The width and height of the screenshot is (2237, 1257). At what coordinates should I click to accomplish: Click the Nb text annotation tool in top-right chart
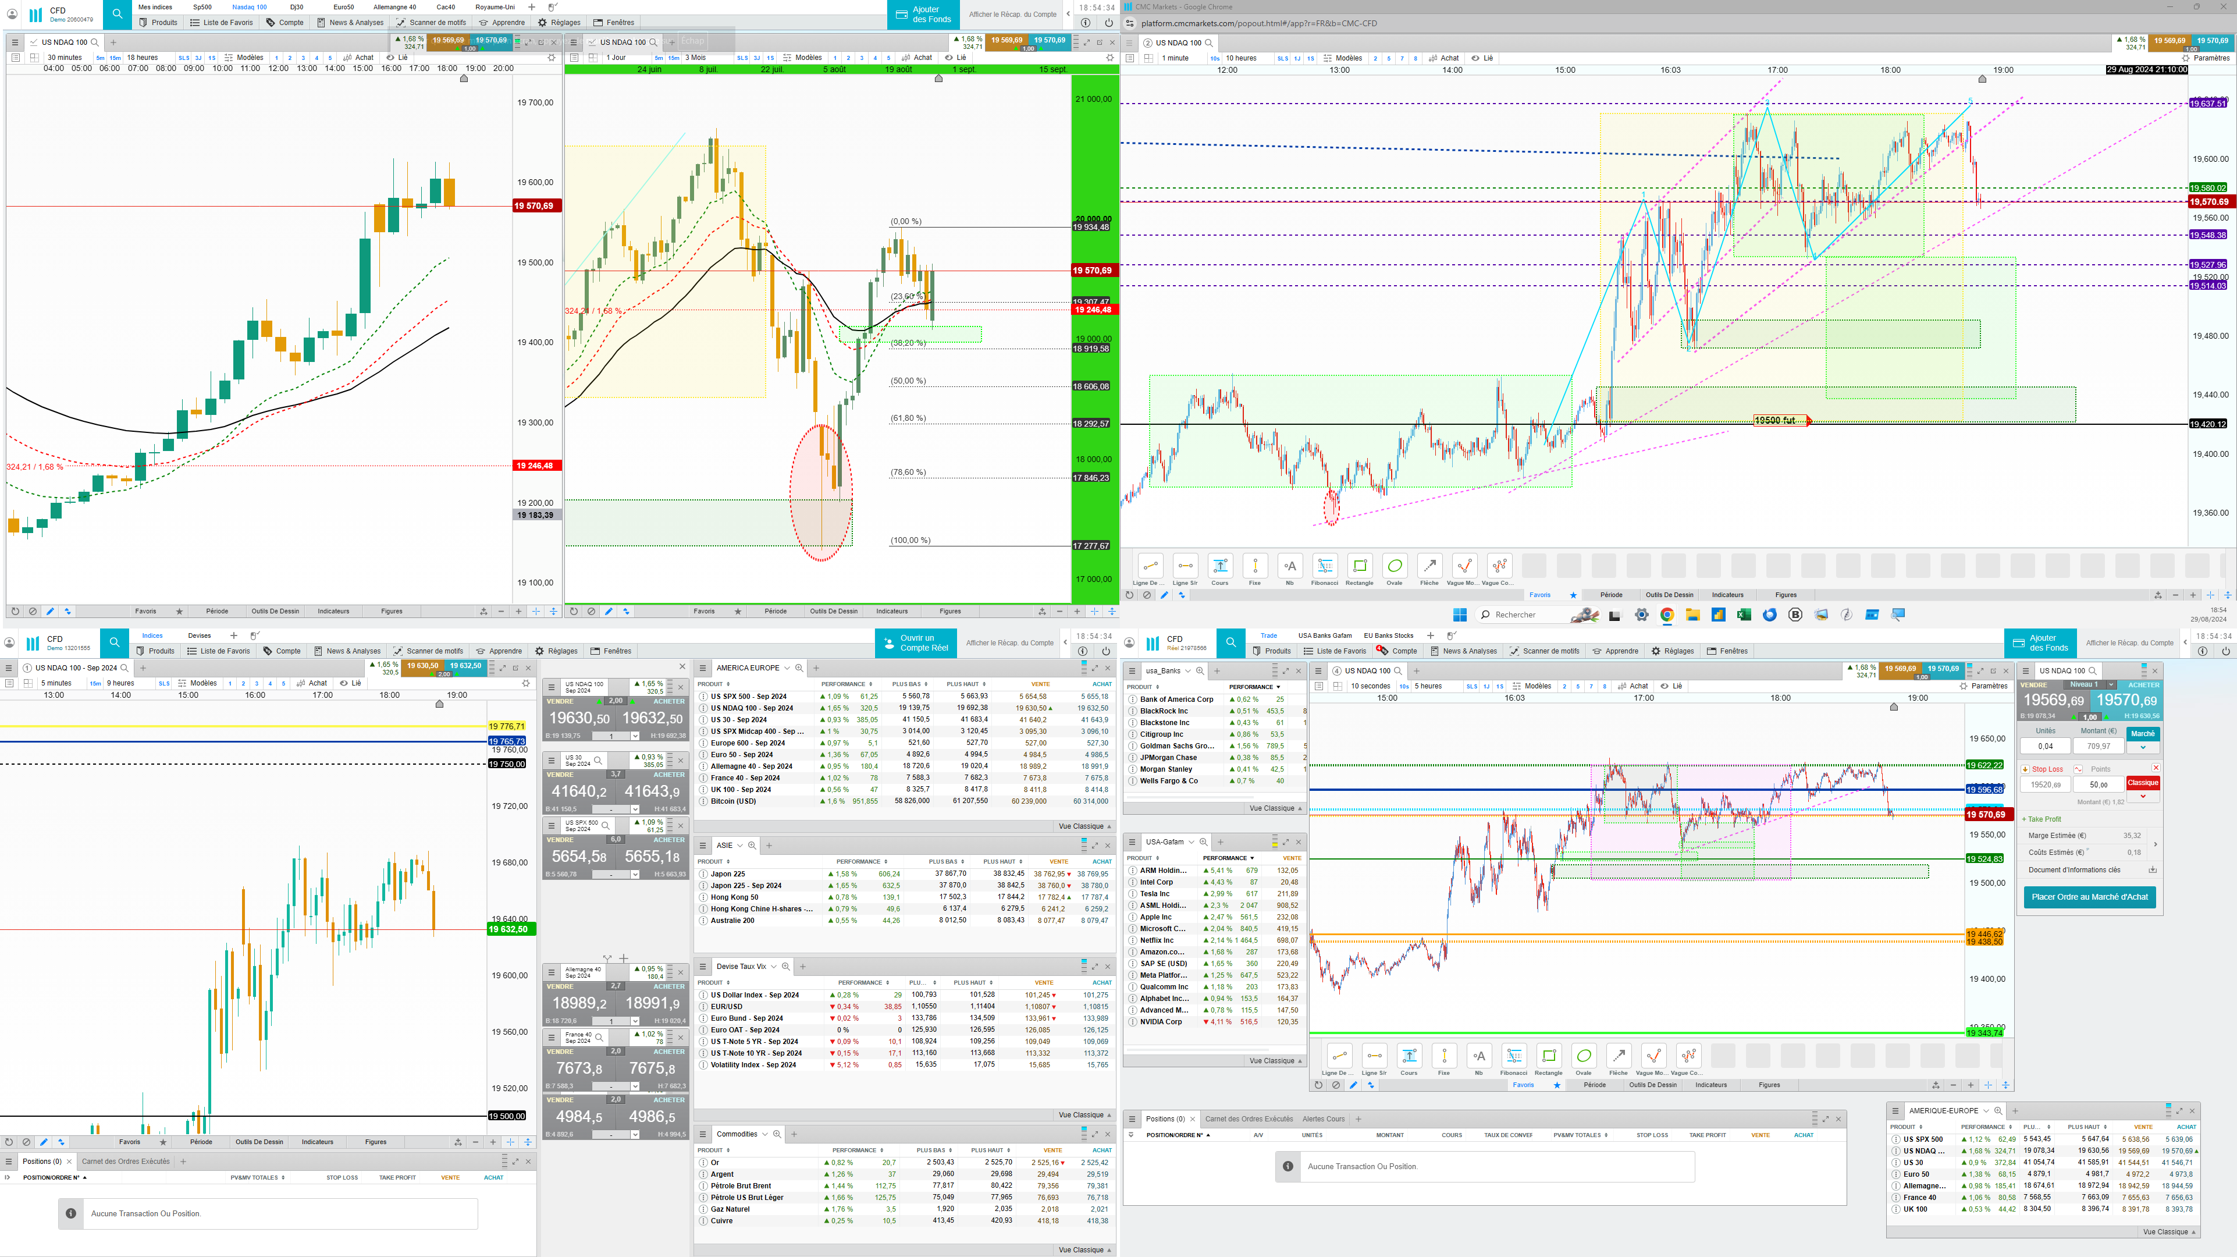click(1290, 566)
